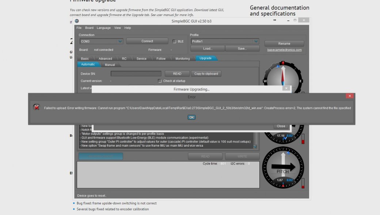Maximize the SimpleBGC GUI window
Viewport: 380px width, 215px height.
pyautogui.click(x=295, y=20)
